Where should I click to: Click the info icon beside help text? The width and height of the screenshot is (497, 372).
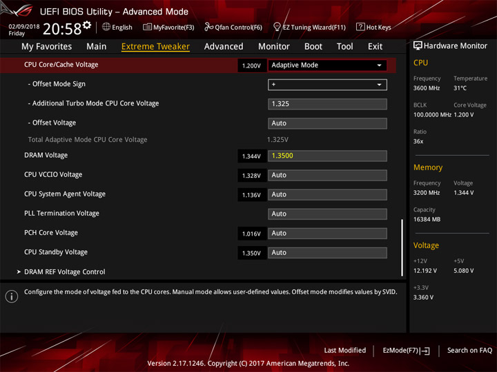12,296
